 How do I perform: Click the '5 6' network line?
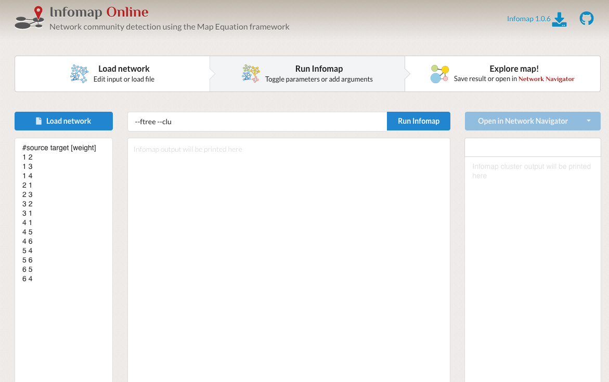click(27, 260)
